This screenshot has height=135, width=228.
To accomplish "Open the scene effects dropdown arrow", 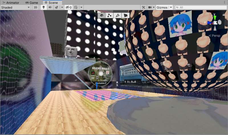I will (x=62, y=7).
